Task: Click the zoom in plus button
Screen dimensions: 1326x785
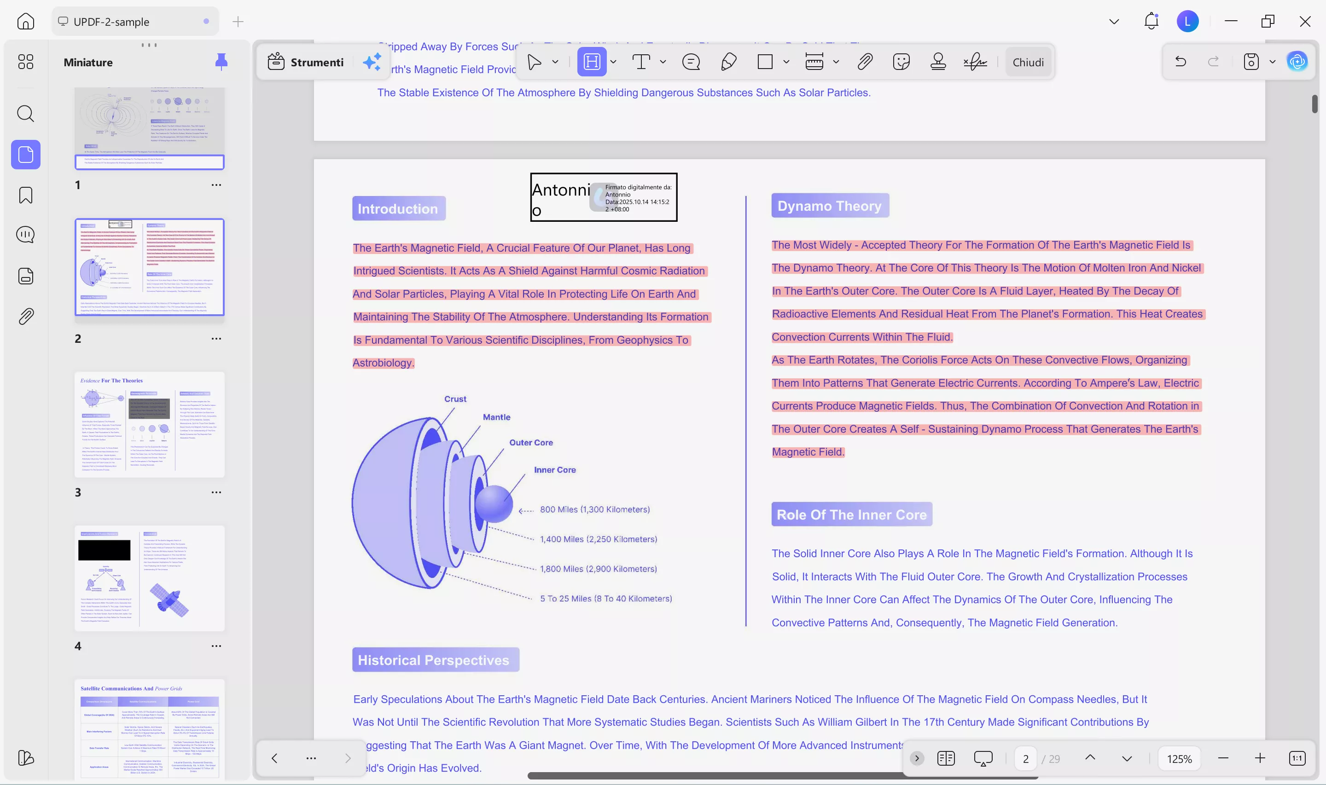Action: [1260, 758]
